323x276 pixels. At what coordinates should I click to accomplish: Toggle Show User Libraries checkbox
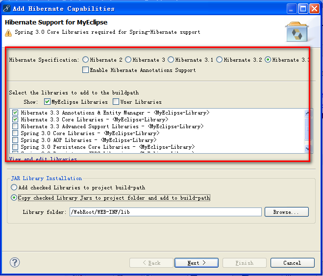tap(116, 102)
